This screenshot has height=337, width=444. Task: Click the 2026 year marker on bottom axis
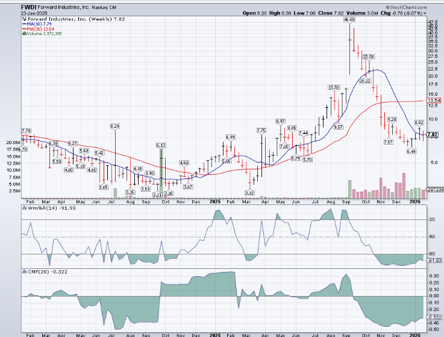413,333
